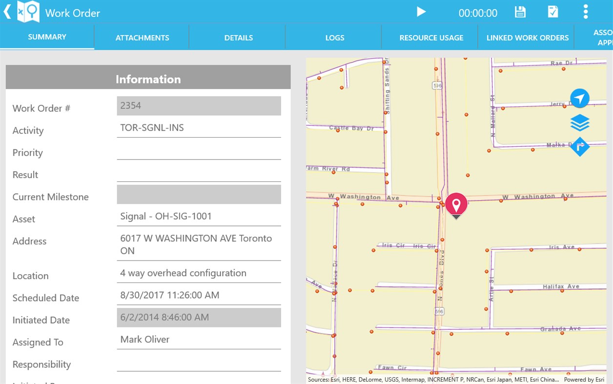The image size is (613, 384).
Task: Open the Details tab
Action: [238, 38]
